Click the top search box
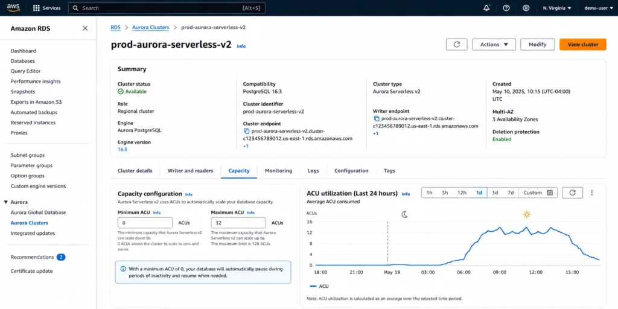618x309 pixels. (x=167, y=8)
